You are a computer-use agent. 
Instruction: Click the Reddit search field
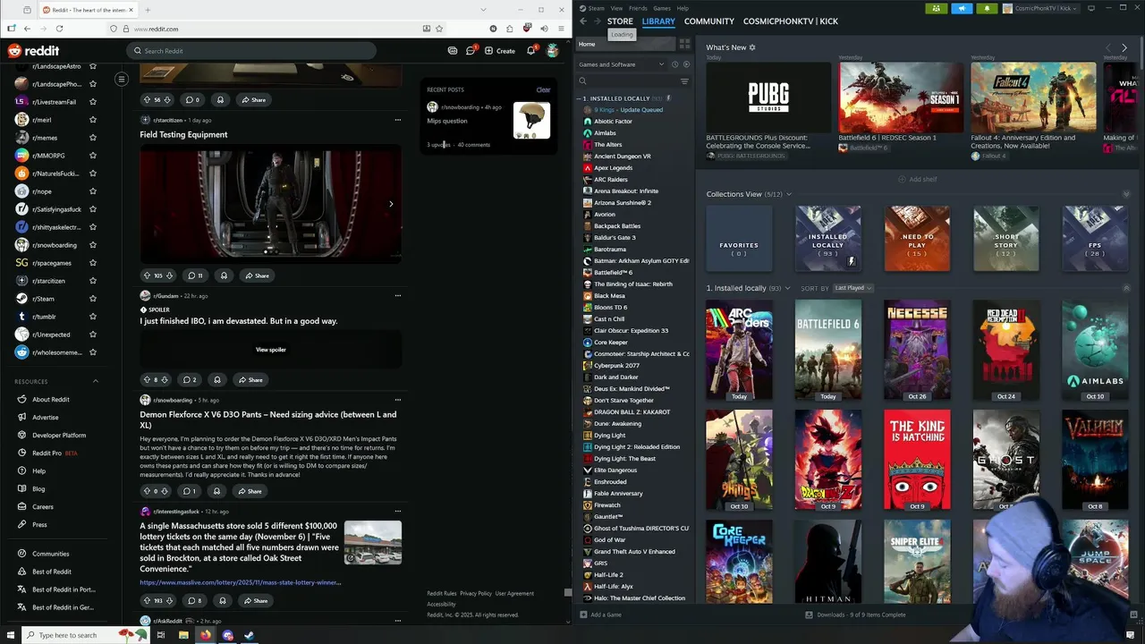tap(250, 51)
